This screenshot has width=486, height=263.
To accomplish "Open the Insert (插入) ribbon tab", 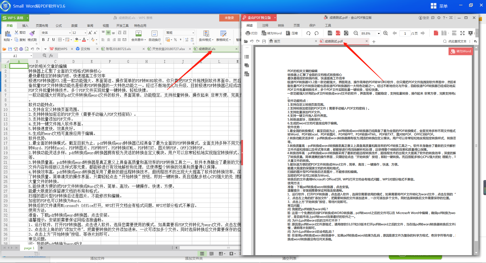I will [x=25, y=26].
